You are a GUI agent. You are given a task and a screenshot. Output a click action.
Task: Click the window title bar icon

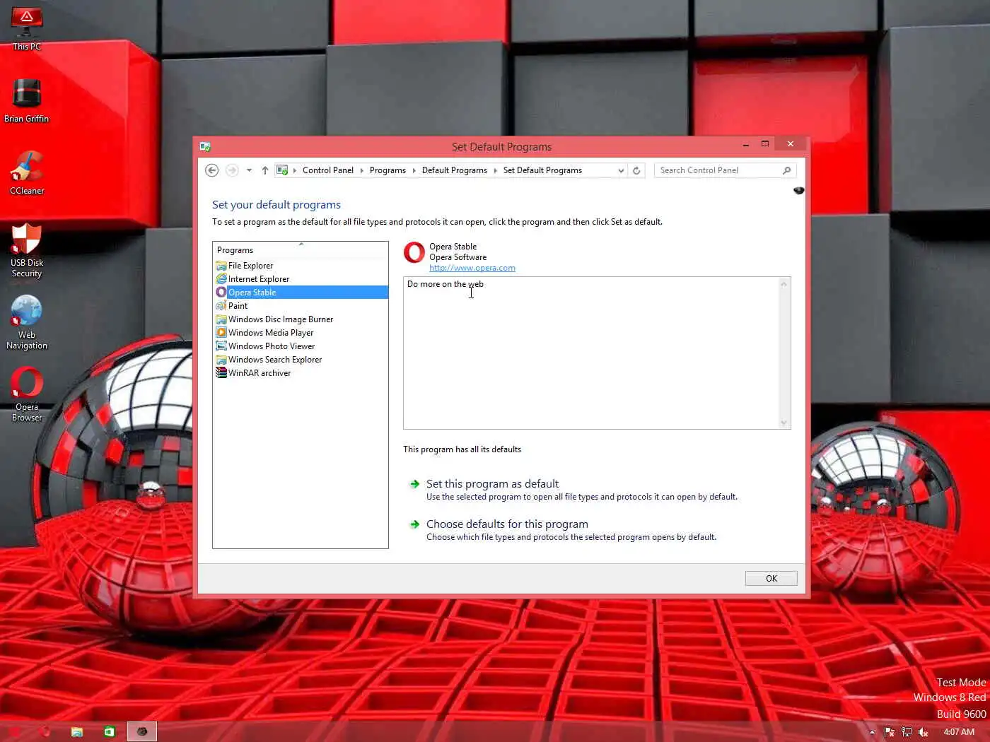pyautogui.click(x=205, y=147)
